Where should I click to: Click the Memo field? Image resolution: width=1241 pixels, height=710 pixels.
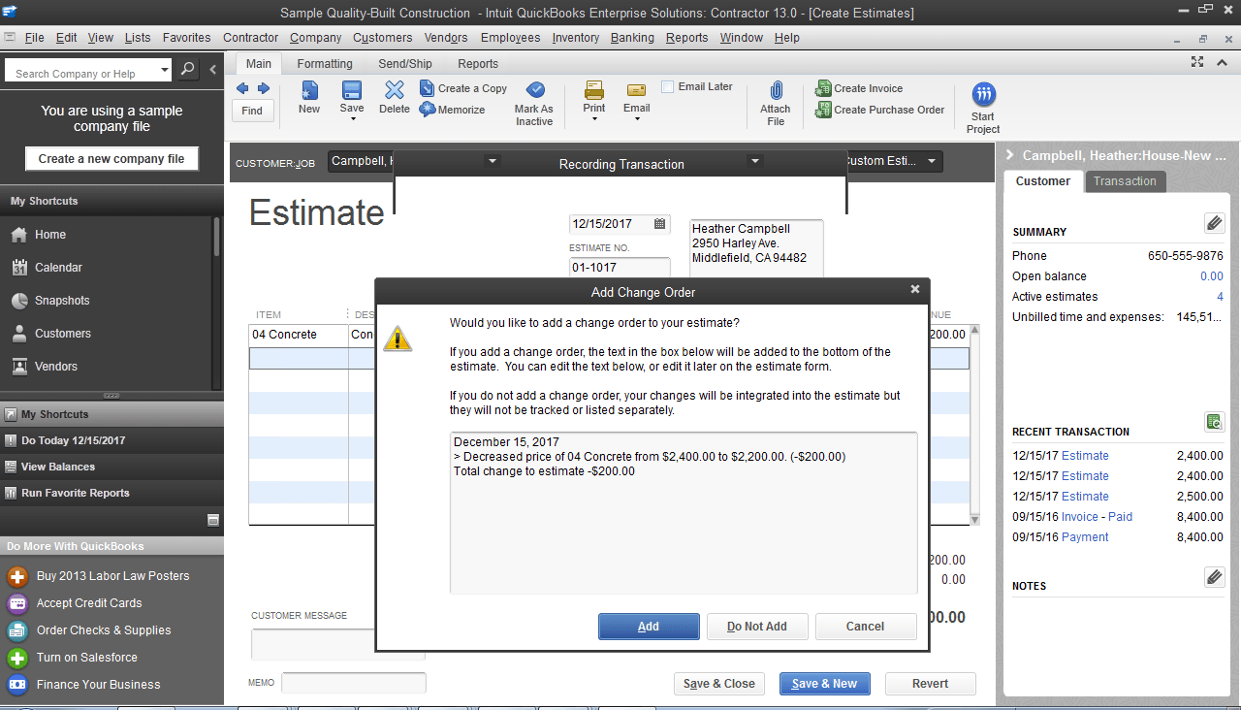pyautogui.click(x=354, y=683)
